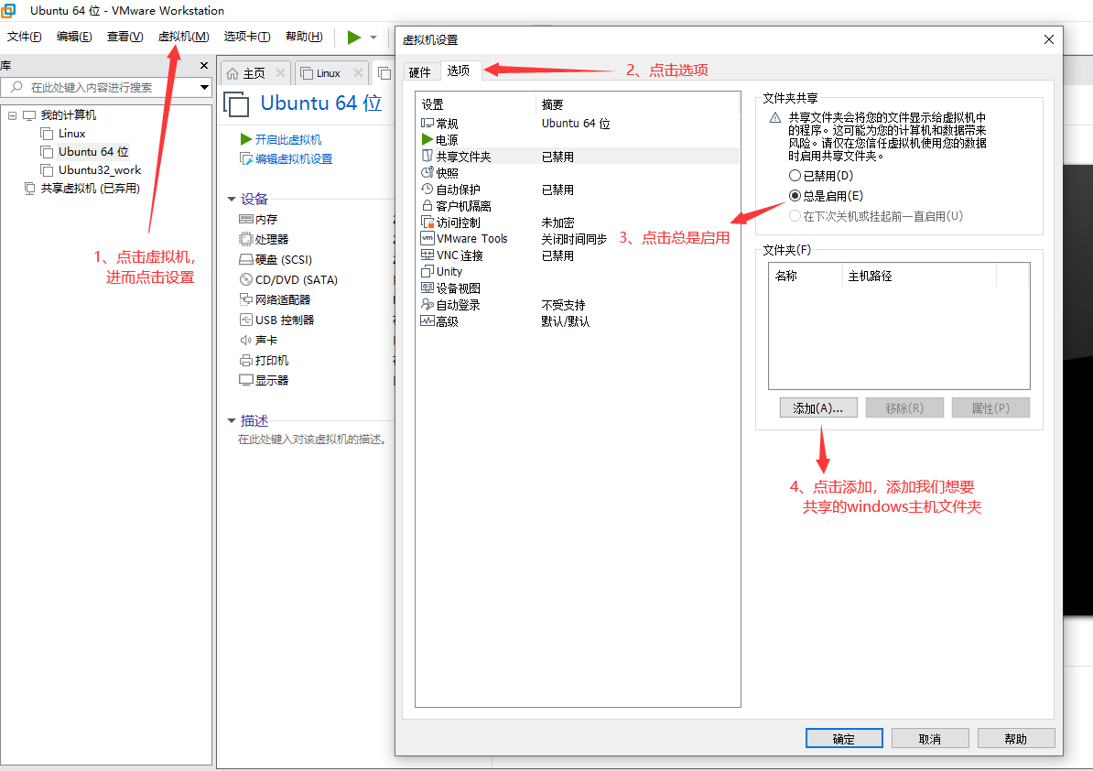Click the home icon on the 主页 tab
Viewport: 1093px width, 771px height.
click(233, 73)
